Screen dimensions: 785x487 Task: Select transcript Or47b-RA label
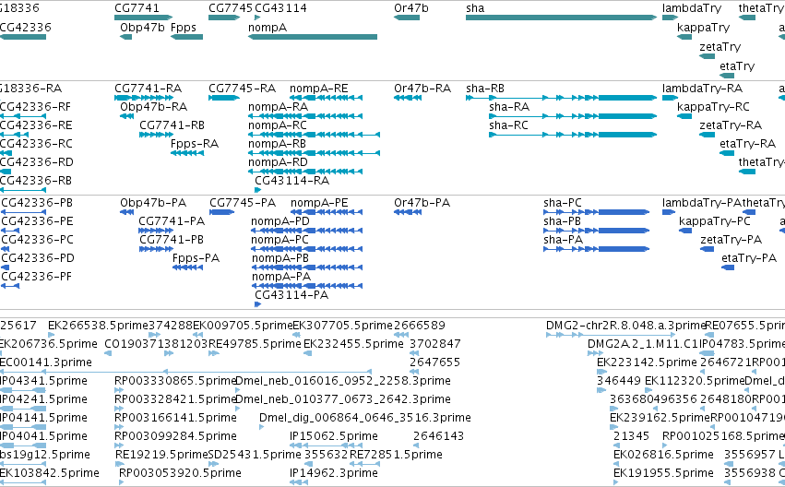pos(422,89)
